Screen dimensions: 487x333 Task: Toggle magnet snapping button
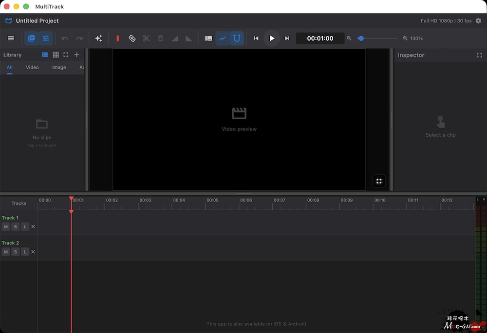point(237,38)
